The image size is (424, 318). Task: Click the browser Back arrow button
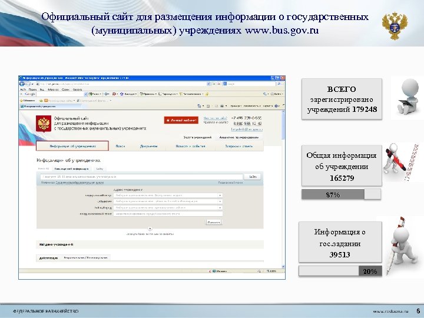click(22, 84)
